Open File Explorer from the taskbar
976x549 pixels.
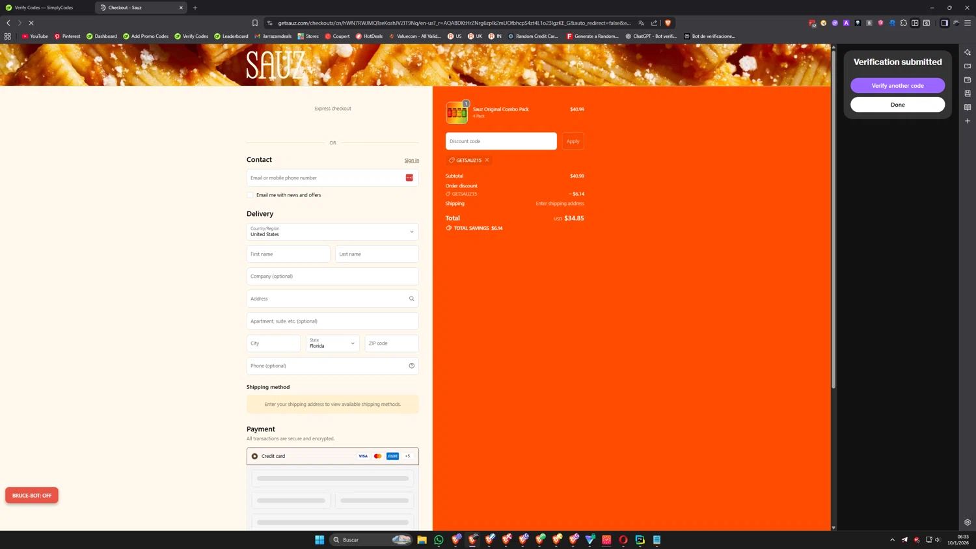tap(422, 539)
